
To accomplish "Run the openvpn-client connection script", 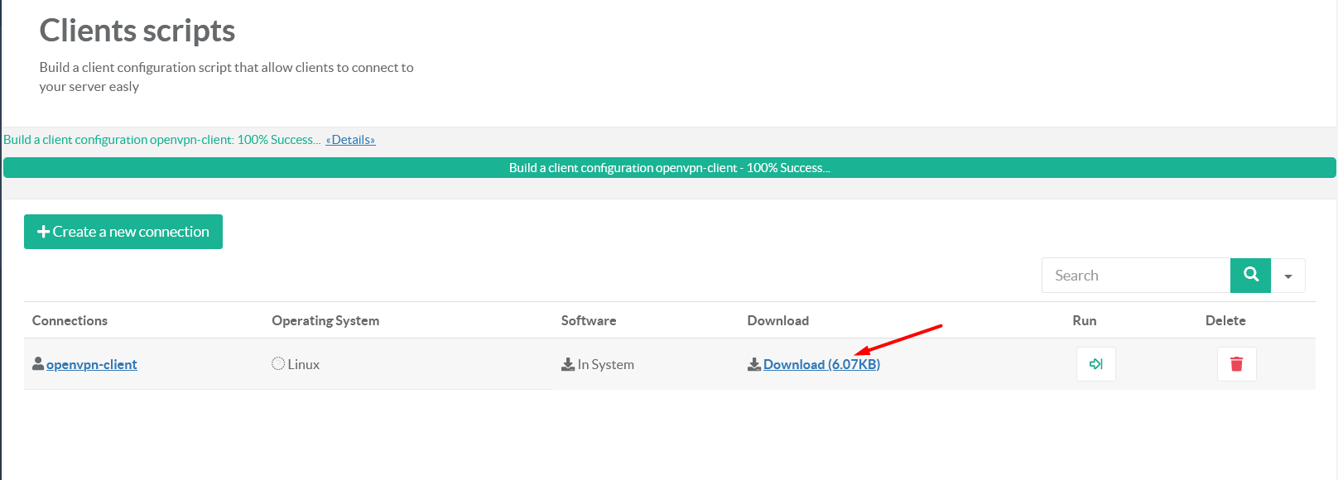I will 1095,364.
